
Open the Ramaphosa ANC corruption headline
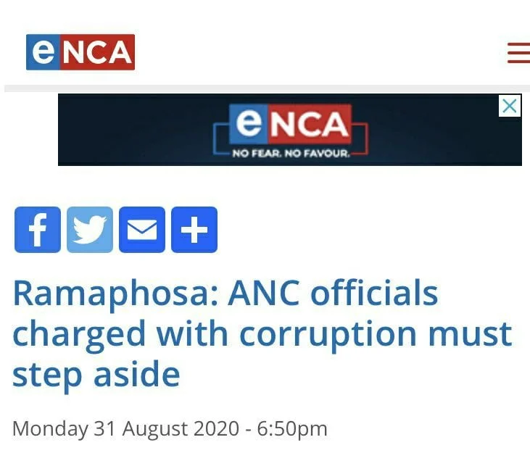262,333
